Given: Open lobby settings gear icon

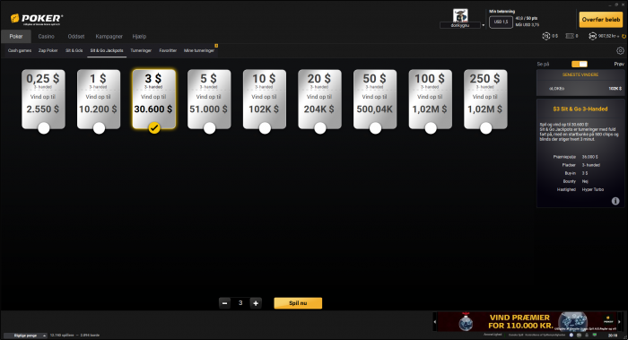Looking at the screenshot, I should tap(620, 51).
